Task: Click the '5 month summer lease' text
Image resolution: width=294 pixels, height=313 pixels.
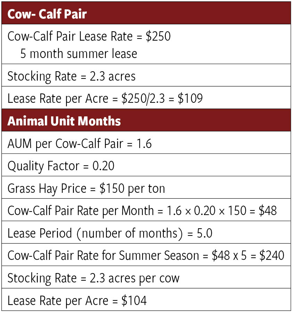Action: pyautogui.click(x=79, y=53)
